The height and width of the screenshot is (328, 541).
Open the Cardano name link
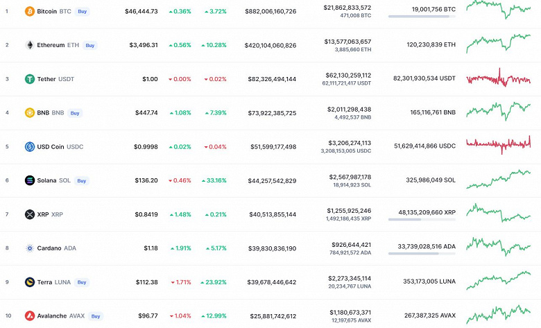pos(49,248)
